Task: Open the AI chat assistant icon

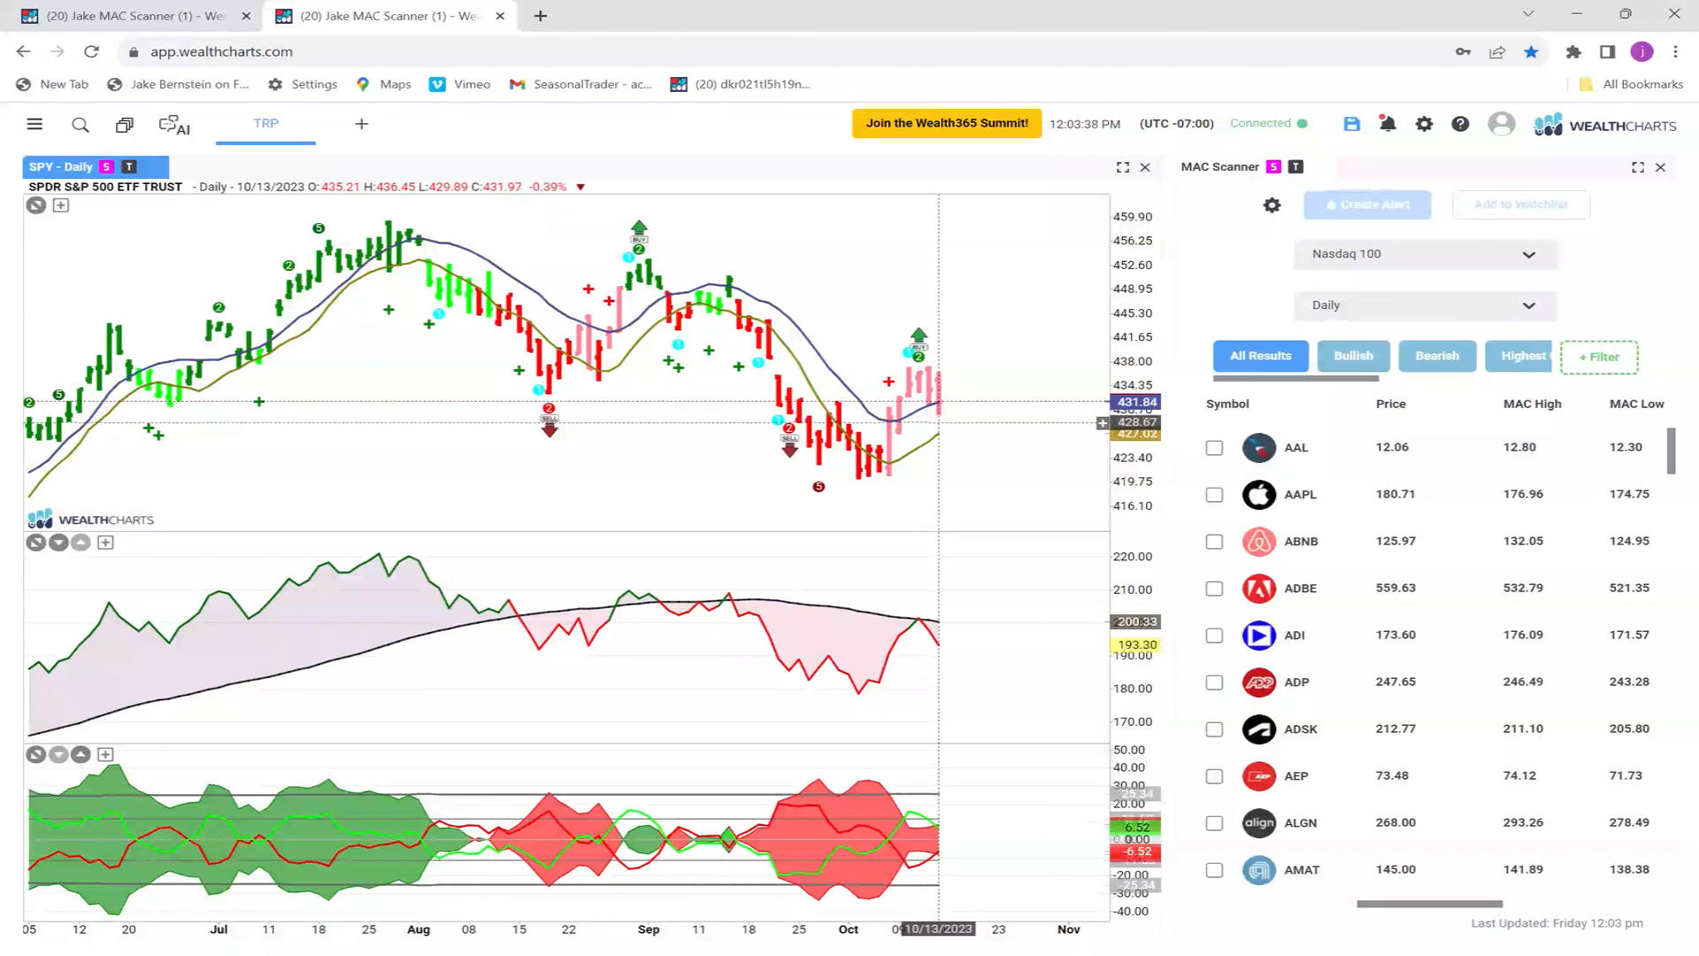Action: point(174,126)
